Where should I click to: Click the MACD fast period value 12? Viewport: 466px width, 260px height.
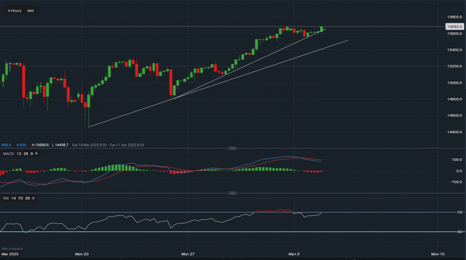coord(19,154)
